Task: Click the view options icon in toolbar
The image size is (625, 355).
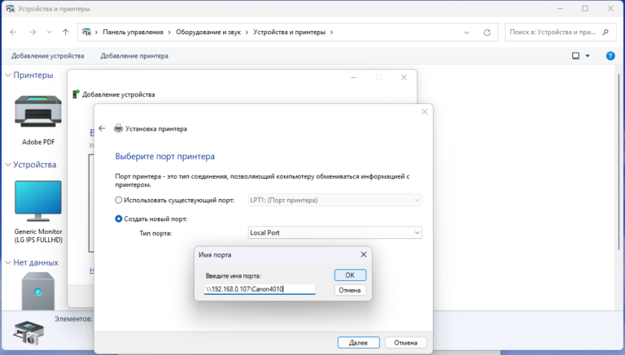Action: click(575, 56)
